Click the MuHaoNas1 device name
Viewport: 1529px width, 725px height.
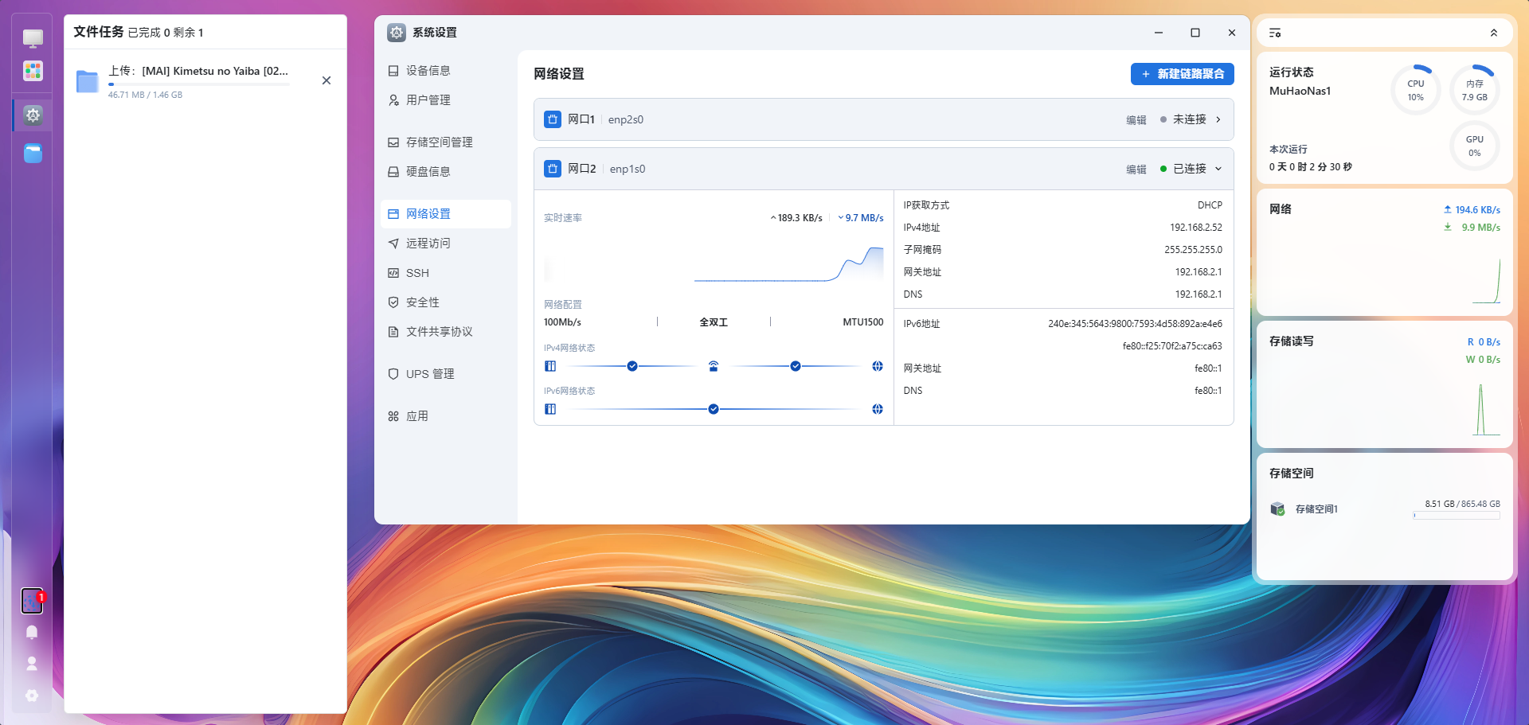tap(1300, 91)
